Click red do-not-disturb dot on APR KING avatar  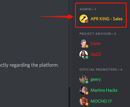[87, 21]
